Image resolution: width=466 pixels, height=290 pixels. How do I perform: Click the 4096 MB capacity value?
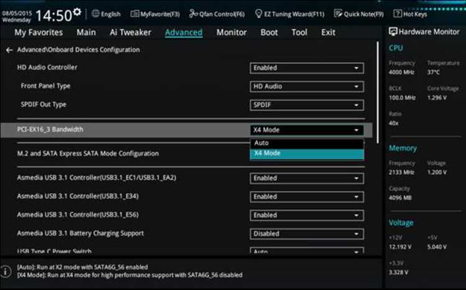[400, 198]
